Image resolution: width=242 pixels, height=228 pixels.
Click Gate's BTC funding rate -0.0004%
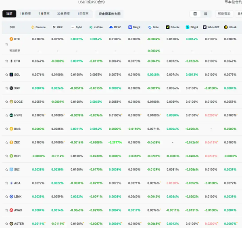pos(153,39)
